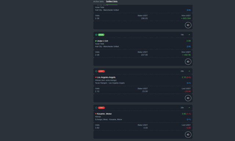Viewport: 235px width, 141px height.
Task: Click Hull City - Manchester United in the 237.00 bet
Action: point(107,47)
